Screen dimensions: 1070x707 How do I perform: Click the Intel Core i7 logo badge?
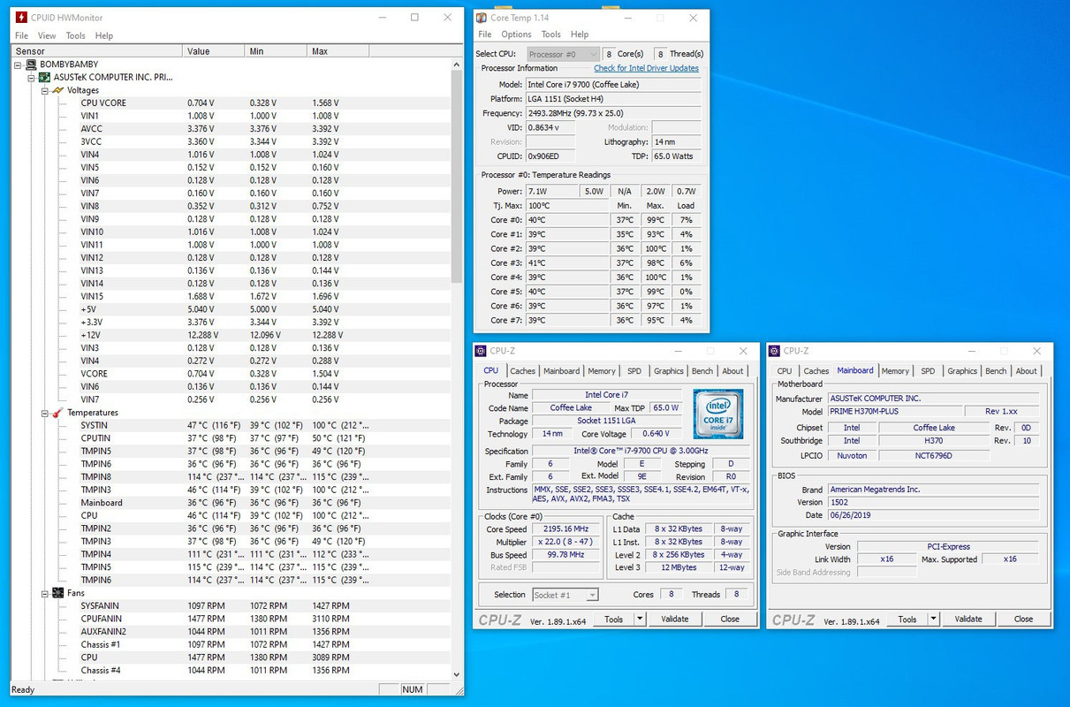[717, 414]
